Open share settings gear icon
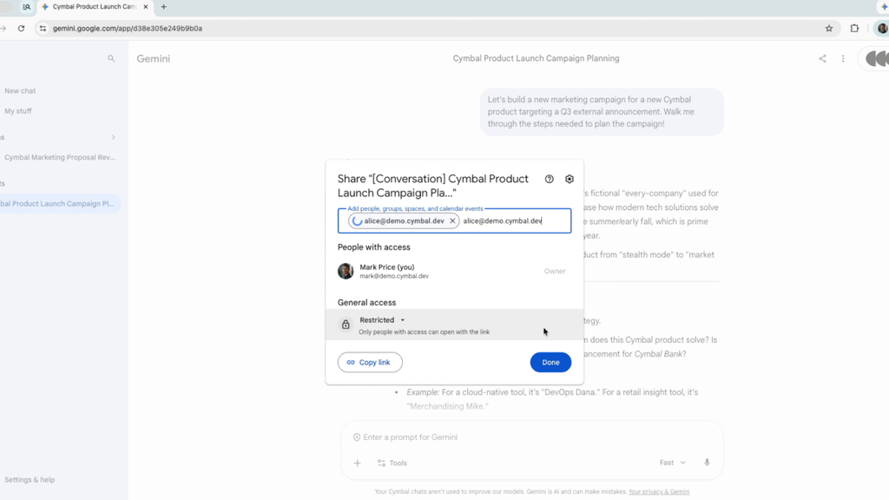Screen dimensions: 889x500 (x=570, y=179)
